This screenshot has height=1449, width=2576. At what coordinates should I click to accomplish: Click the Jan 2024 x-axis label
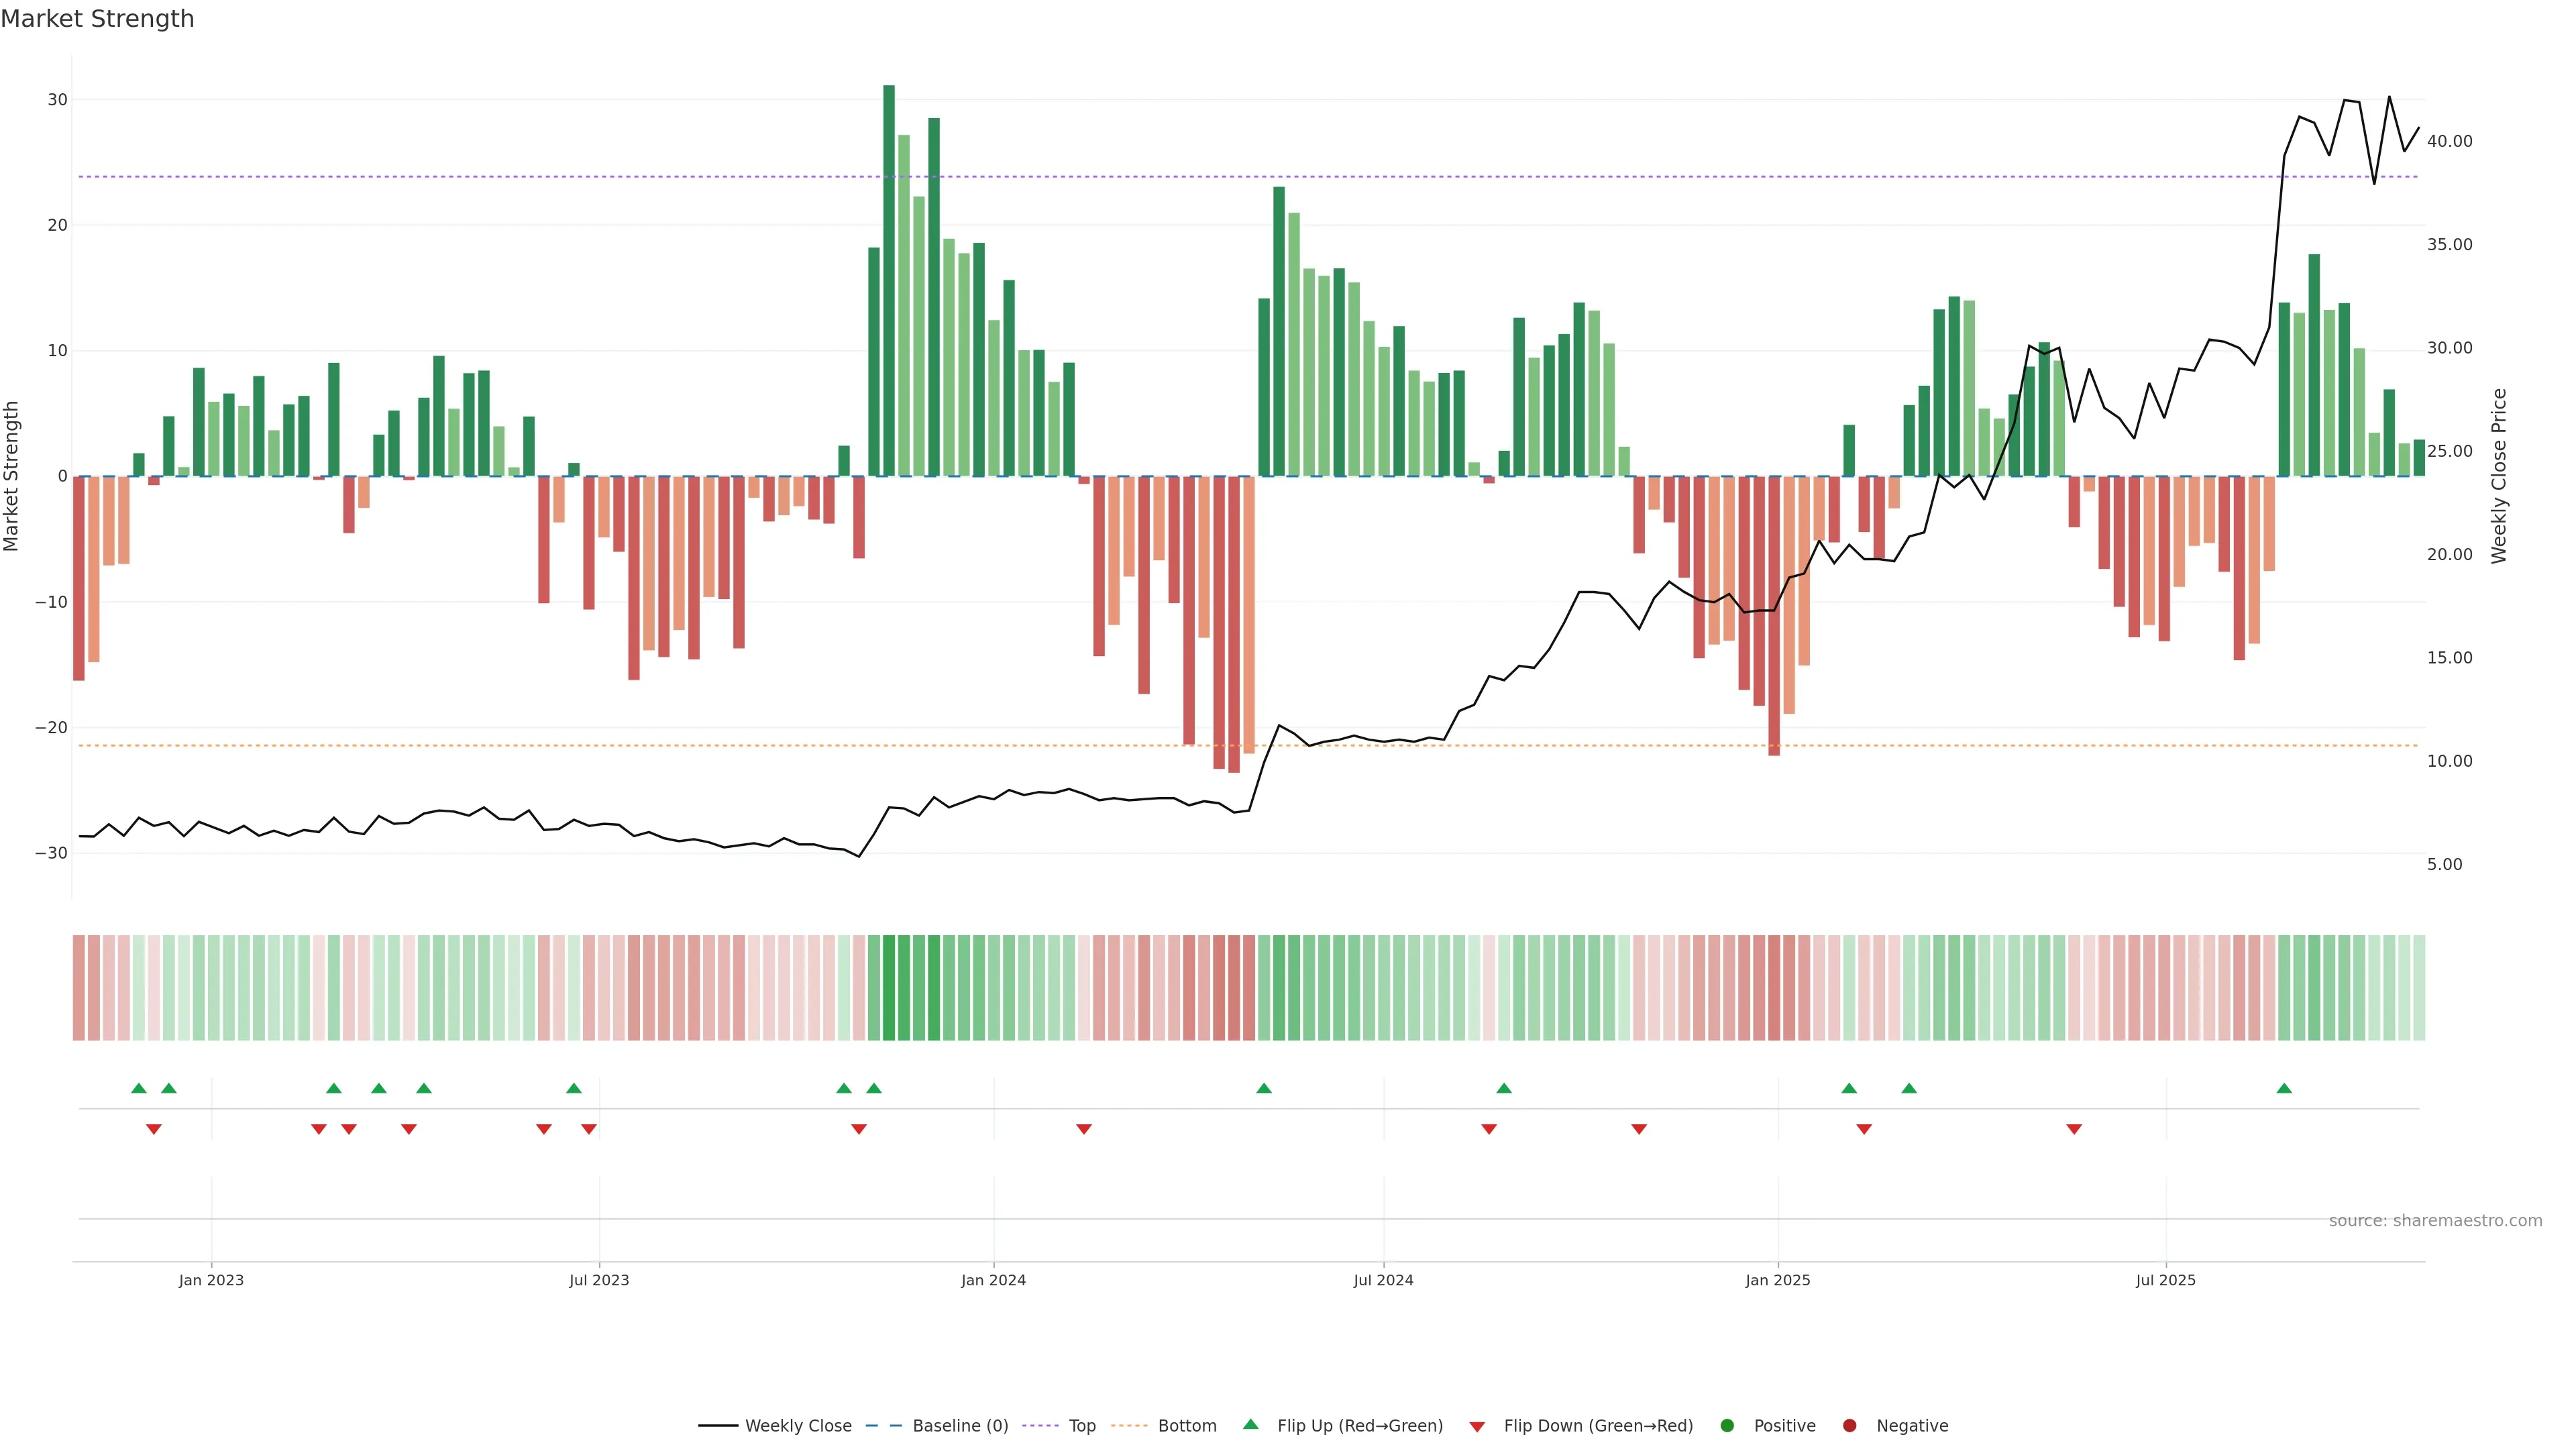click(x=993, y=1280)
